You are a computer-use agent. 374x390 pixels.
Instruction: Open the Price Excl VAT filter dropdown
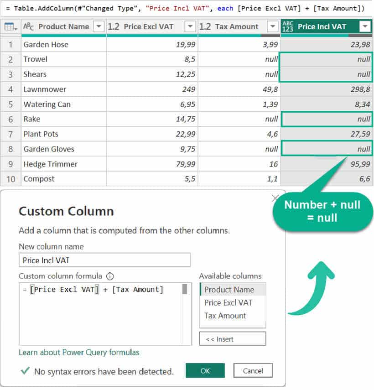click(x=190, y=26)
